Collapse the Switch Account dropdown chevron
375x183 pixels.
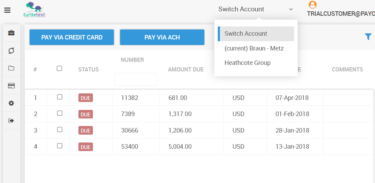(291, 9)
